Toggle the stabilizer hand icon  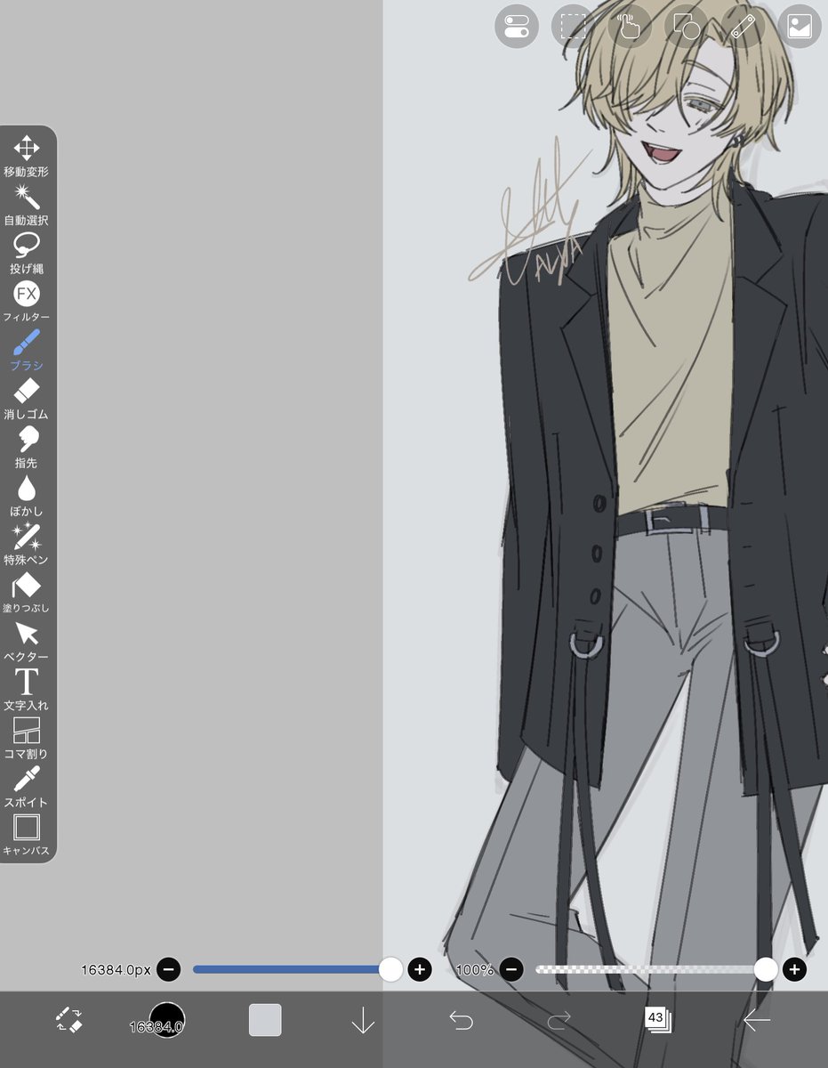[x=630, y=27]
